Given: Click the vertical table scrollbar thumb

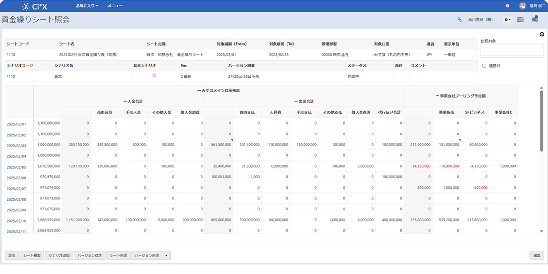Looking at the screenshot, I should click(541, 121).
